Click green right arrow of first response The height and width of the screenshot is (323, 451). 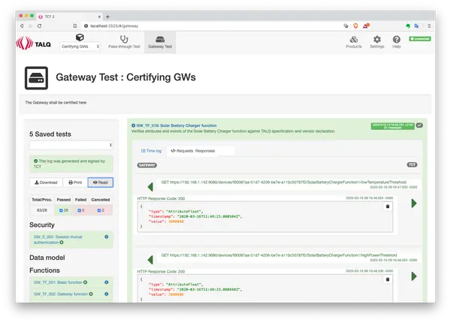tap(413, 204)
